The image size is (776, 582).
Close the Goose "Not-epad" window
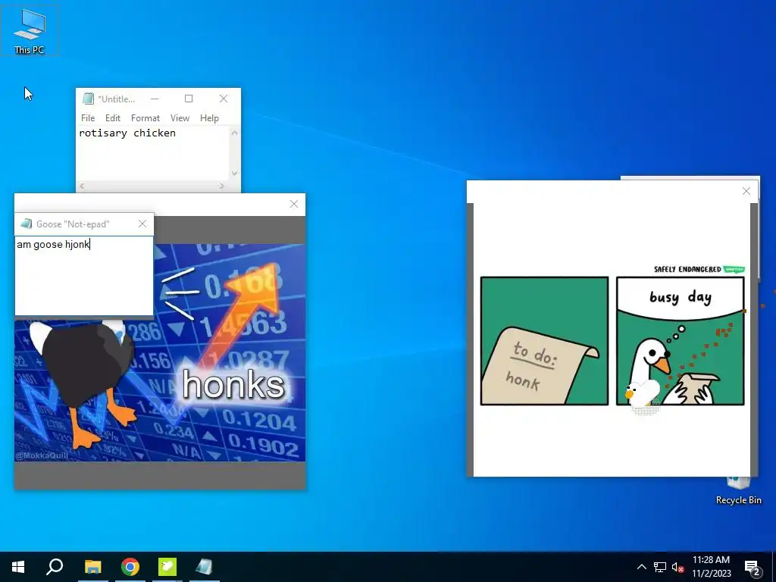[x=142, y=224]
